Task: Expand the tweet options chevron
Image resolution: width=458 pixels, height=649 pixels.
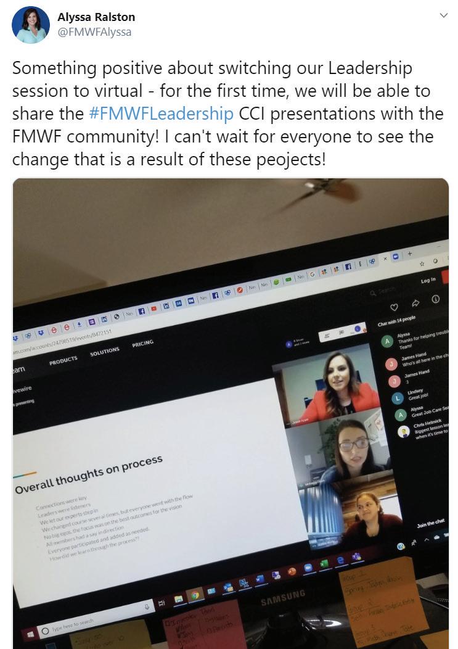Action: (x=444, y=15)
